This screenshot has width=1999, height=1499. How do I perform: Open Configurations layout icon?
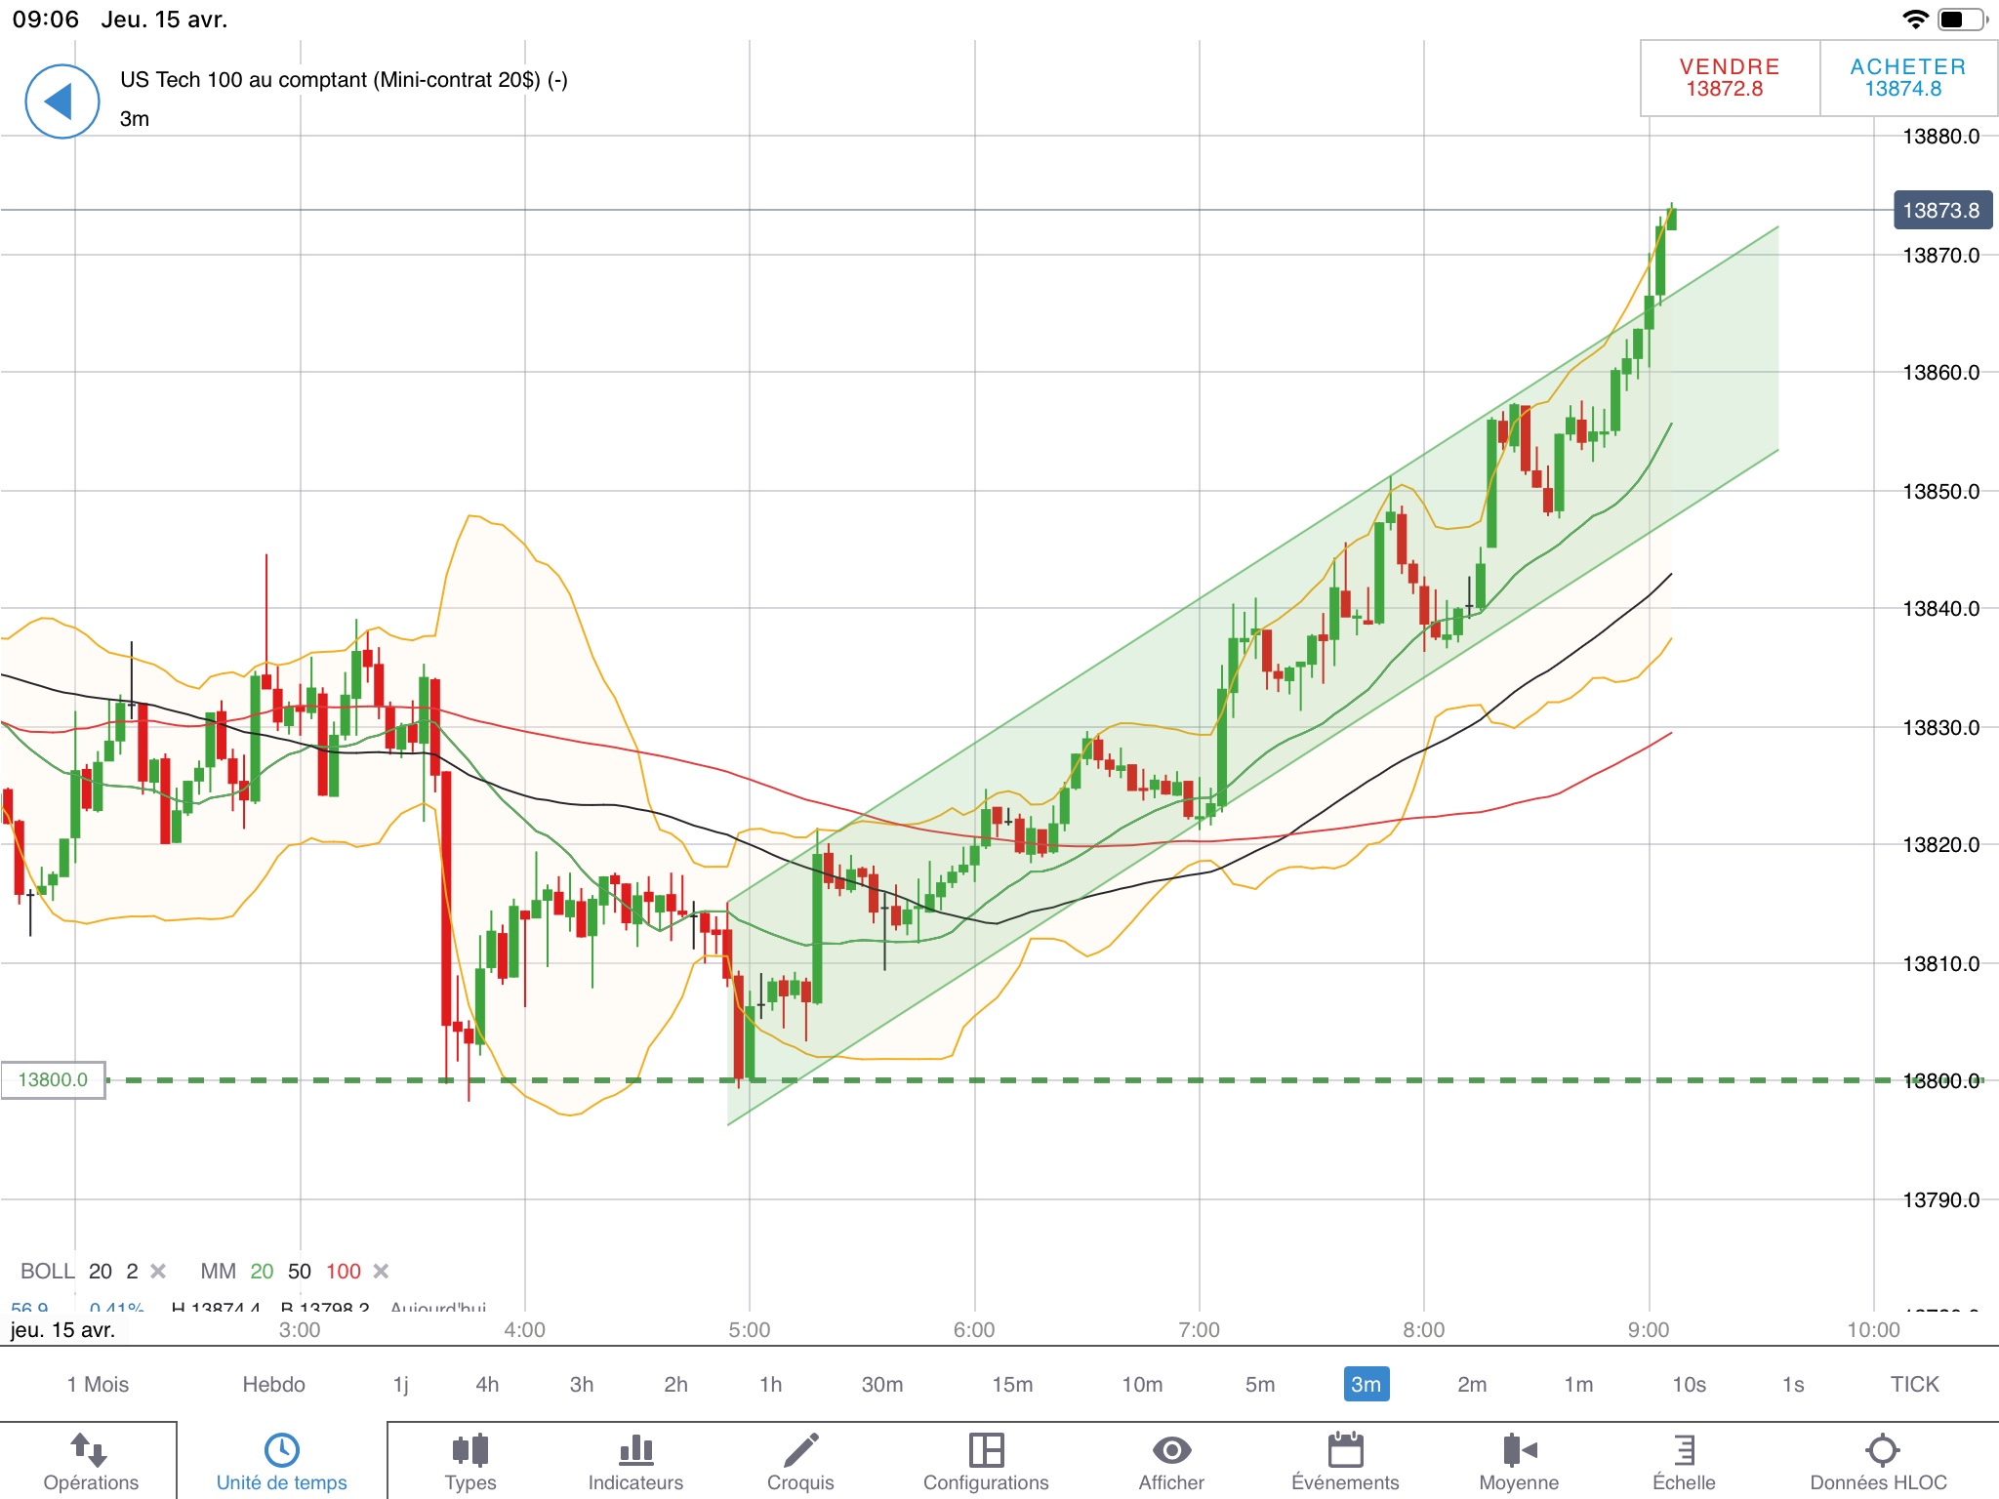[x=986, y=1450]
